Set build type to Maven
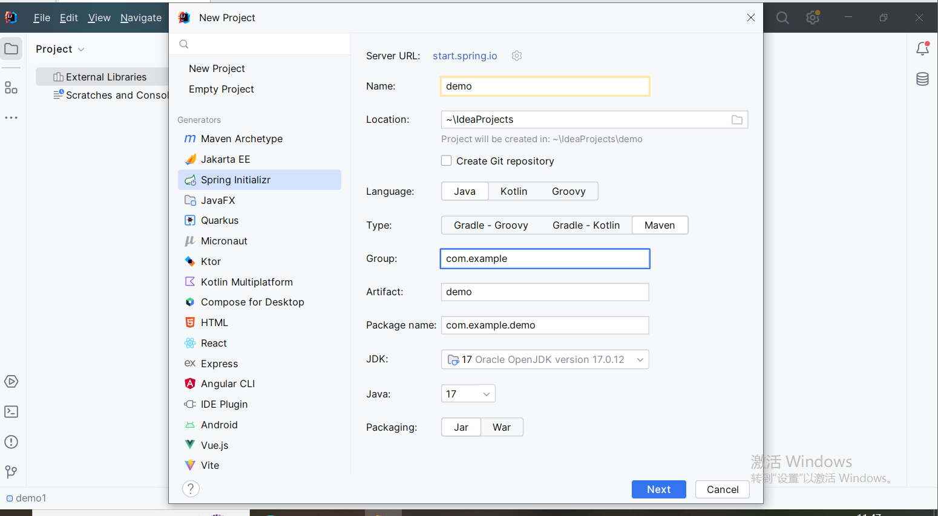 tap(660, 225)
